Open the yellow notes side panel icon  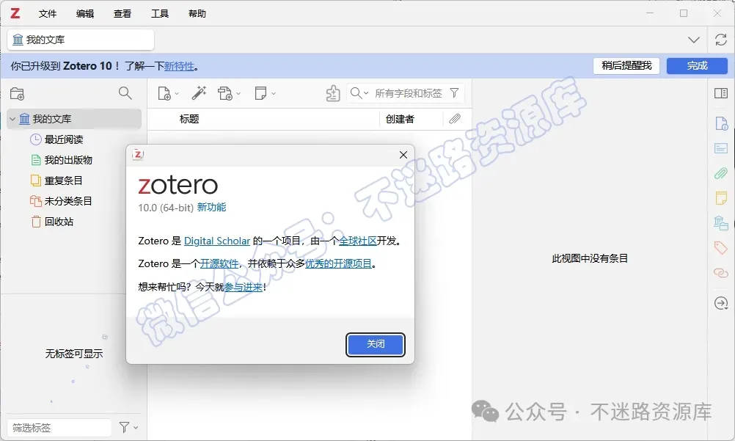(721, 198)
